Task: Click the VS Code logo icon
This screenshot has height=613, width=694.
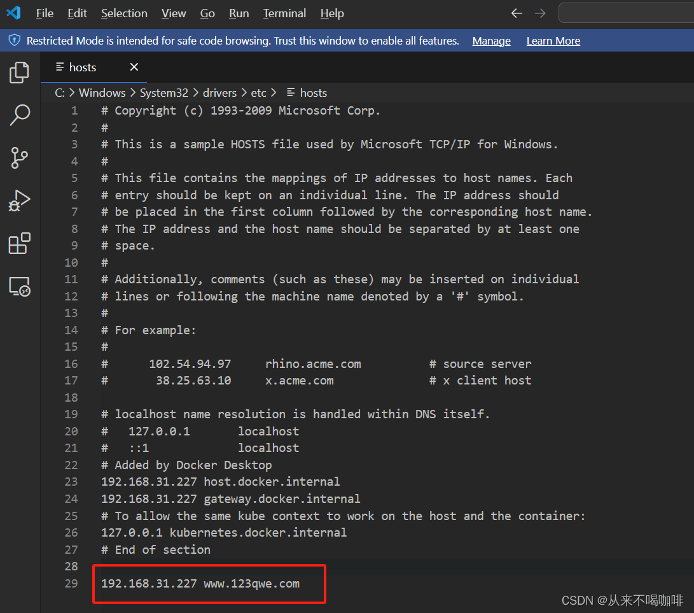Action: [x=14, y=13]
